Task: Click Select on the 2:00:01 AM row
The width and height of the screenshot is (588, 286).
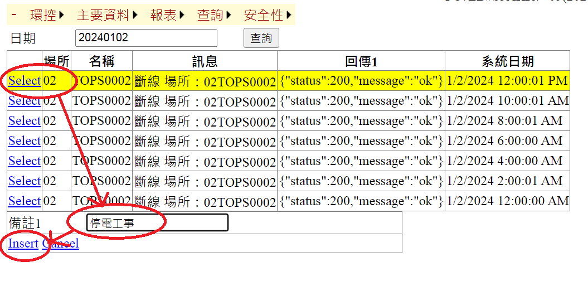Action: (x=25, y=181)
